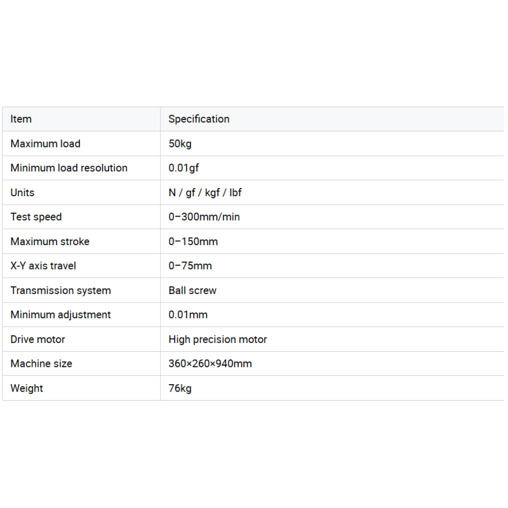Screen dimensions: 508x508
Task: Select the X-Y axis travel label
Action: point(43,265)
